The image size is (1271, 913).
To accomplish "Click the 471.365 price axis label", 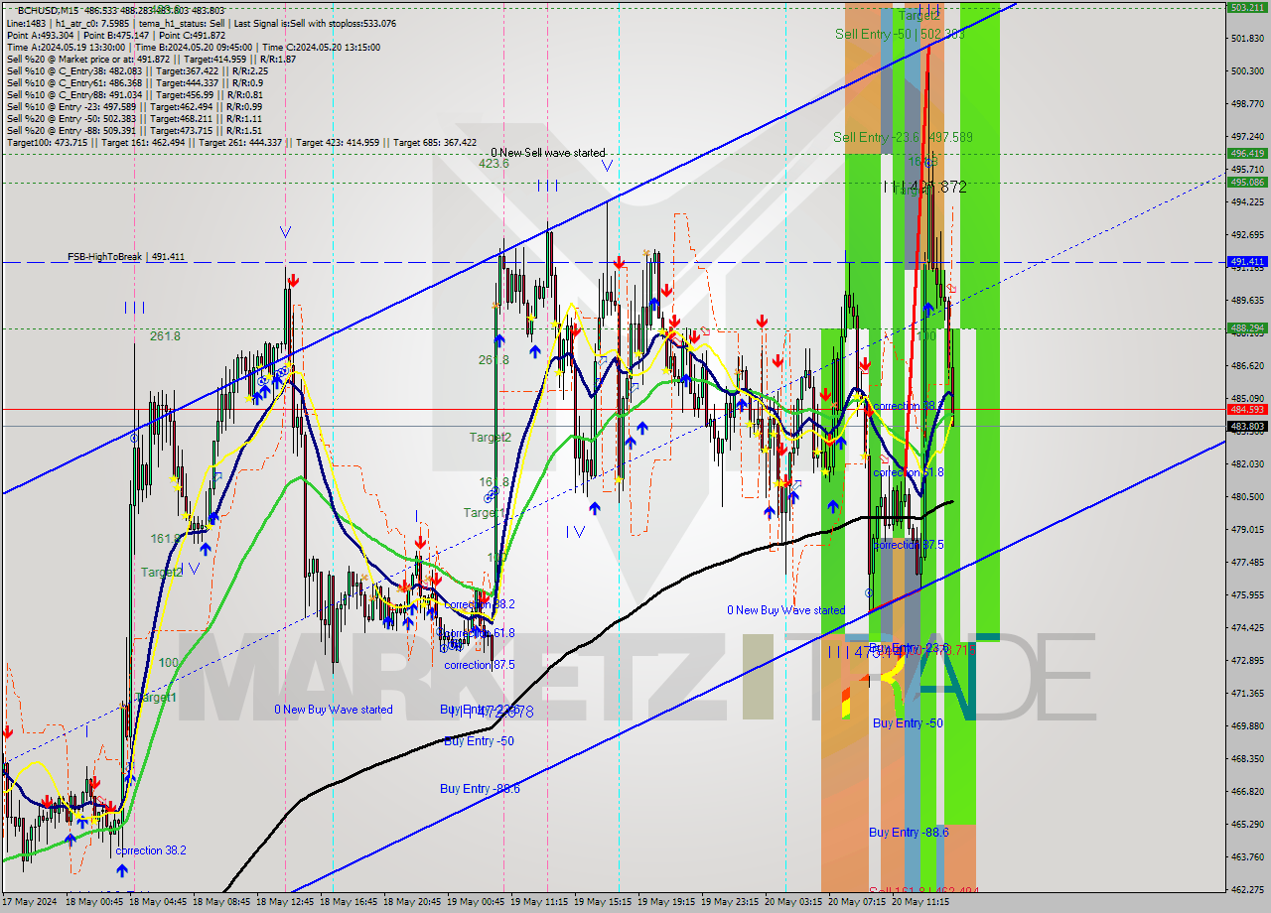I will coord(1247,694).
